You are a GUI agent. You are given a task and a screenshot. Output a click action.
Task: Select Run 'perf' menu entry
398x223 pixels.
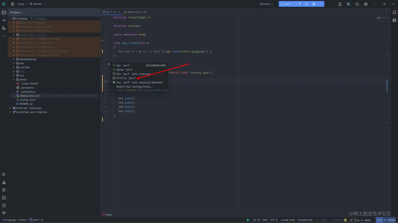click(x=139, y=65)
